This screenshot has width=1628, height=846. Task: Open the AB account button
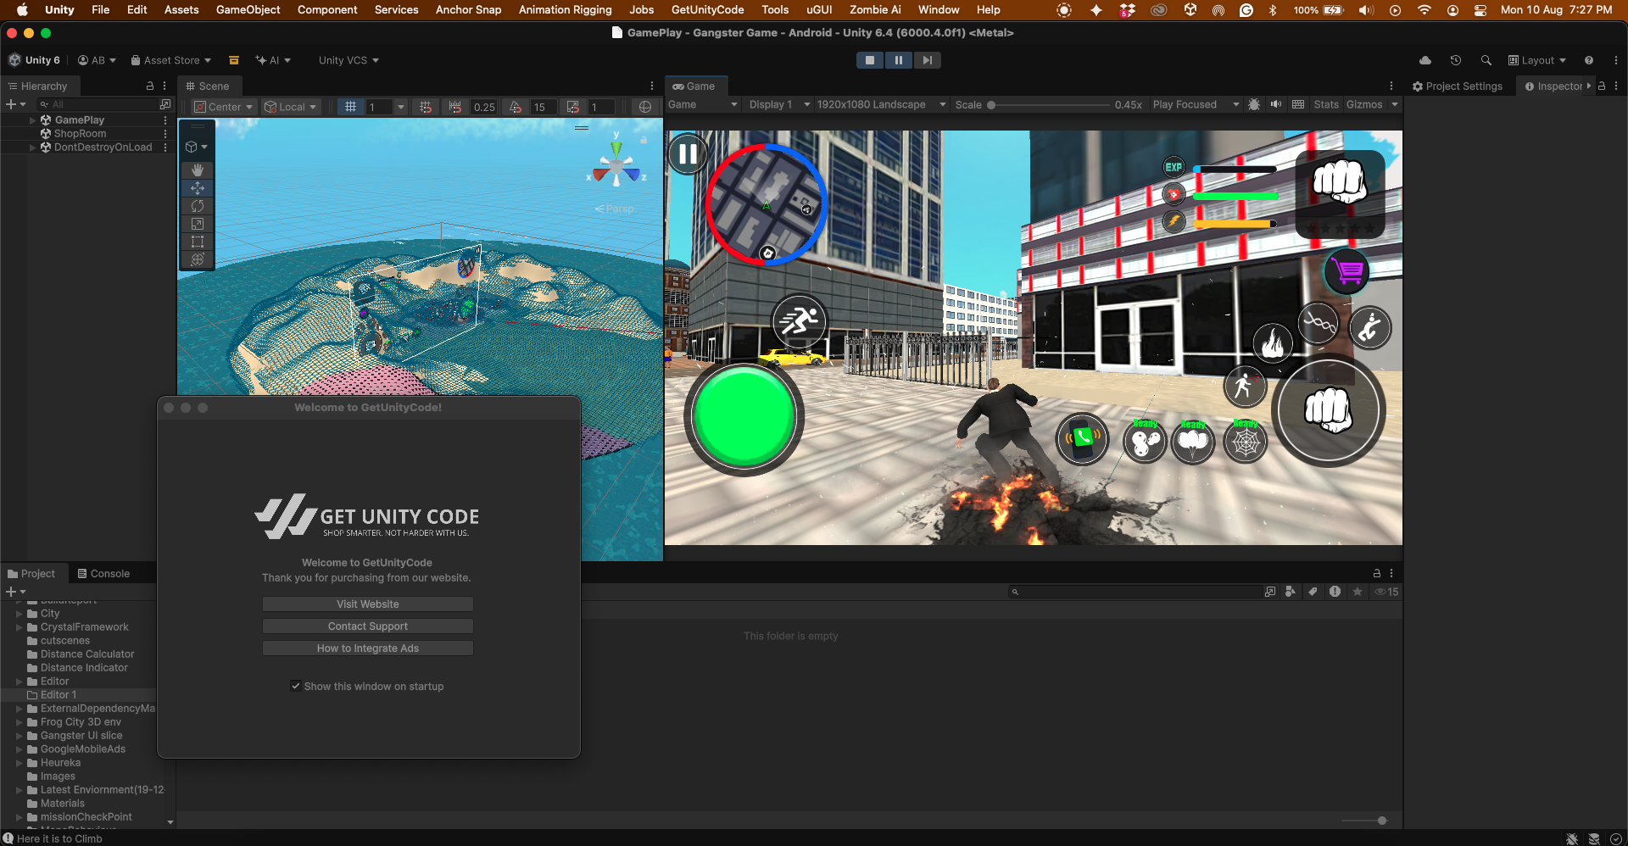point(97,60)
